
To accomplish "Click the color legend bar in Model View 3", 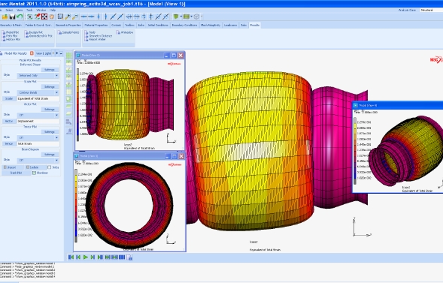I will 76,206.
